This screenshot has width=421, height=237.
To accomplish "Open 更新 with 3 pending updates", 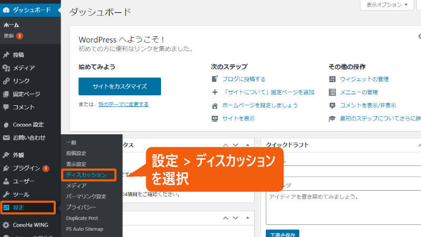I will click(x=14, y=36).
